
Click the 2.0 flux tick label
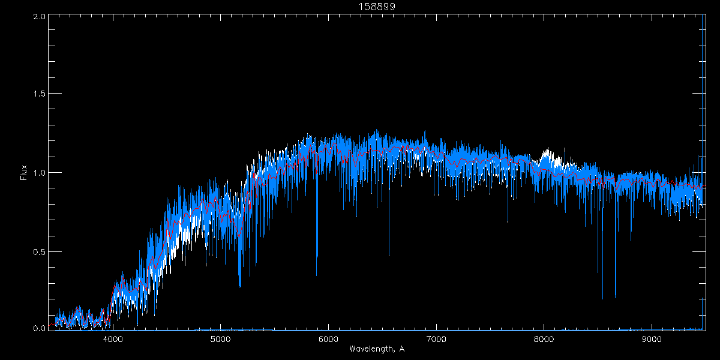39,16
